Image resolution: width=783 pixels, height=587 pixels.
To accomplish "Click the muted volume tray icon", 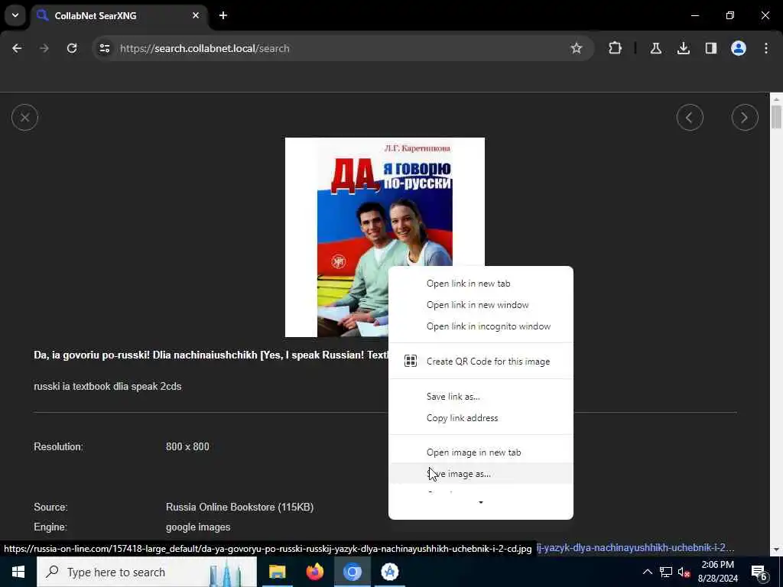I will pos(684,572).
